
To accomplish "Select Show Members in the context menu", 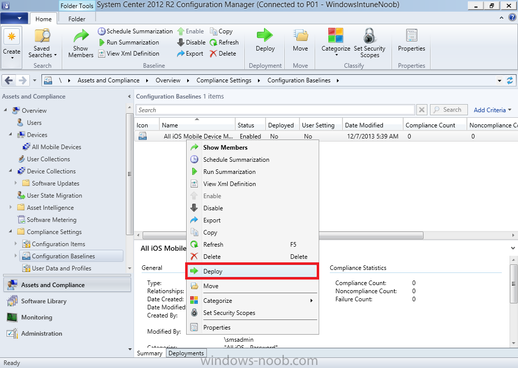I will (x=253, y=148).
